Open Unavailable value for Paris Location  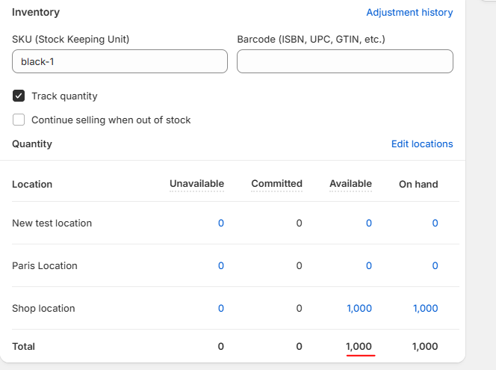point(220,266)
